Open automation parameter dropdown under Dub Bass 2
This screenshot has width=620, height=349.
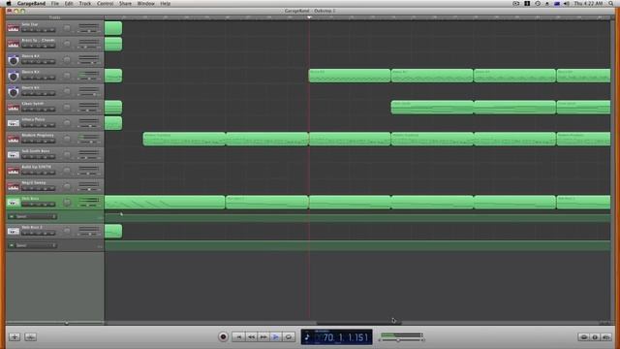(36, 245)
